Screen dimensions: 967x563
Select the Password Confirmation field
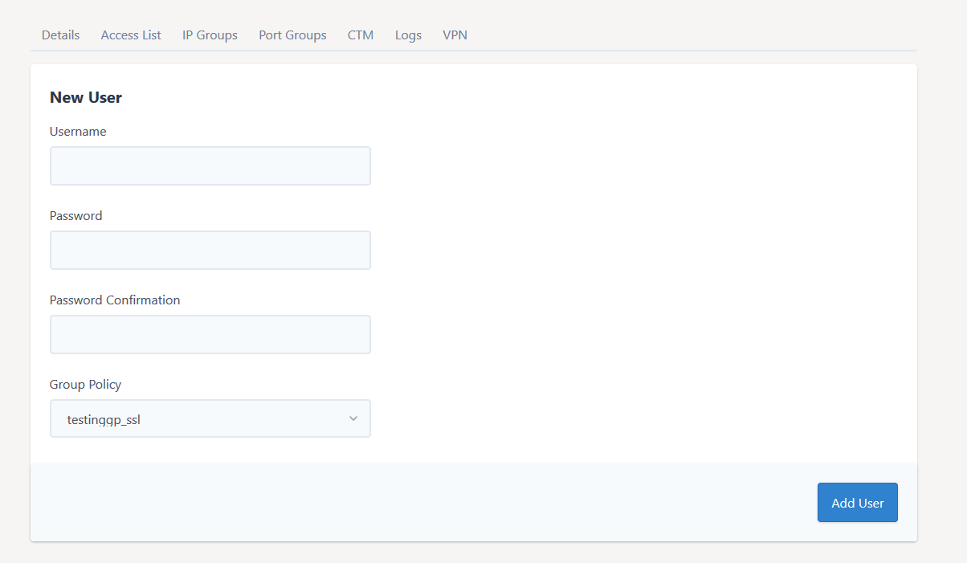point(210,335)
